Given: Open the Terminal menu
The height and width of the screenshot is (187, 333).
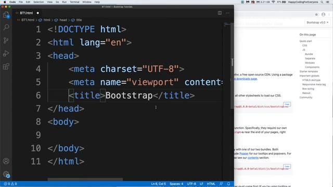Looking at the screenshot, I should coord(74,2).
